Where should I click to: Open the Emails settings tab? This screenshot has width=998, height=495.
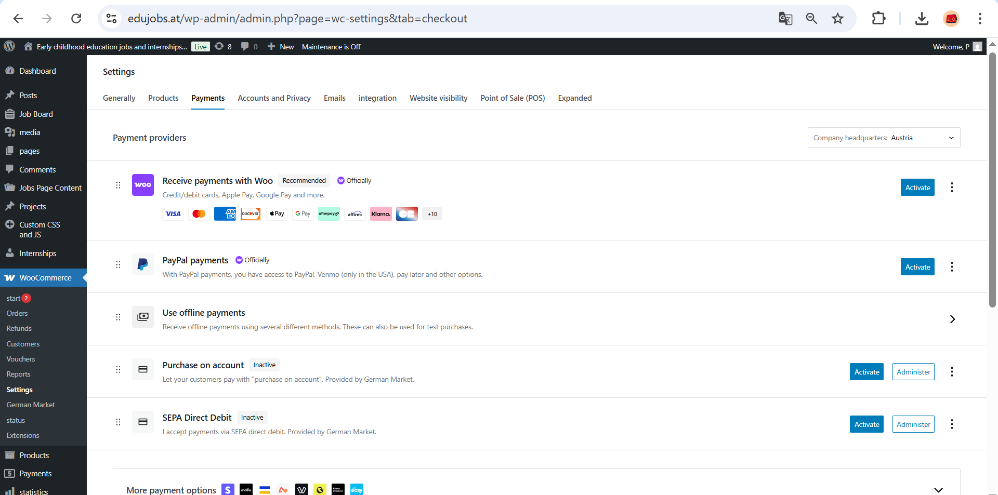tap(334, 98)
